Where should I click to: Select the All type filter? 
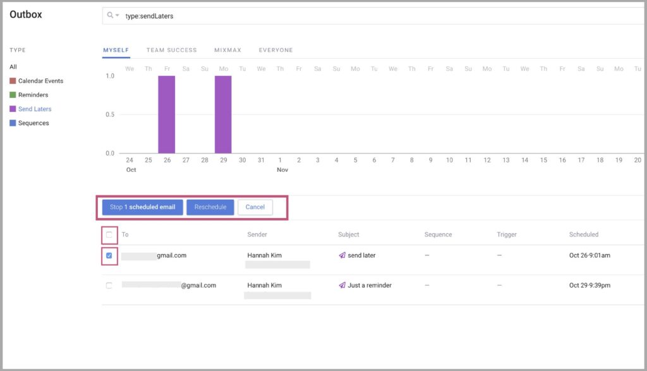point(13,67)
